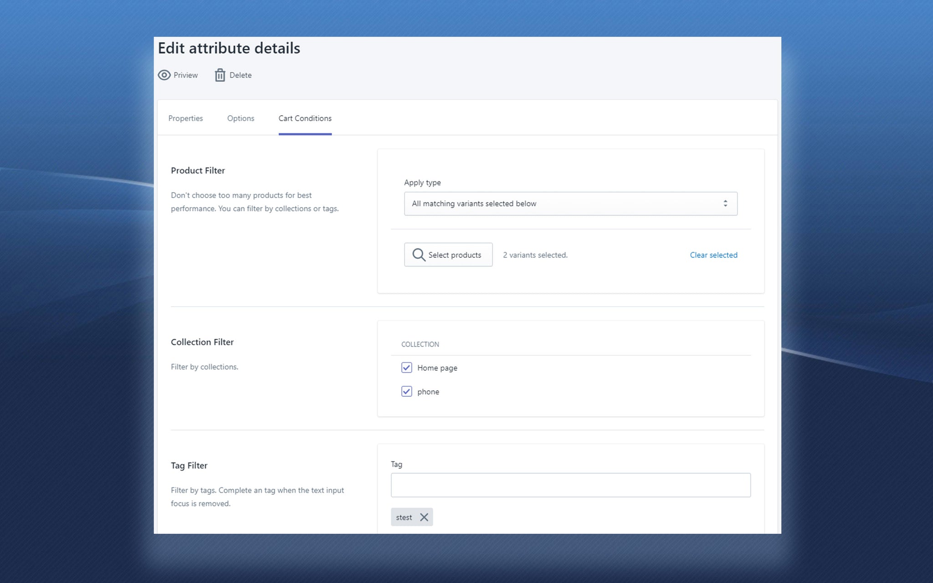Click the Home page collection label
This screenshot has height=583, width=933.
[x=437, y=368]
